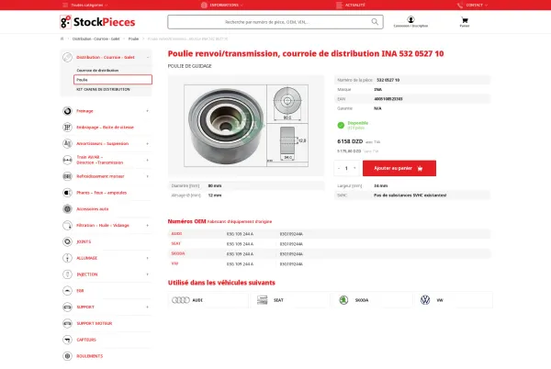Click the Freinage brake disc icon
This screenshot has width=551, height=369.
coord(67,111)
